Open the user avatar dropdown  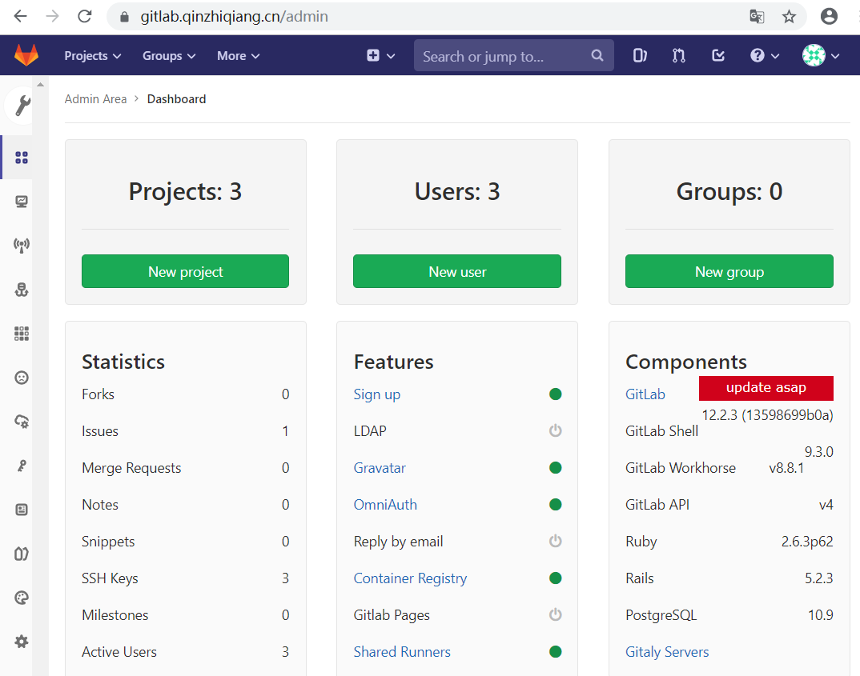(821, 55)
